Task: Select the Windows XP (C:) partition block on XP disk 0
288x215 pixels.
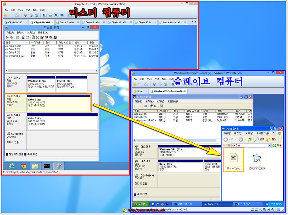Action: point(189,151)
